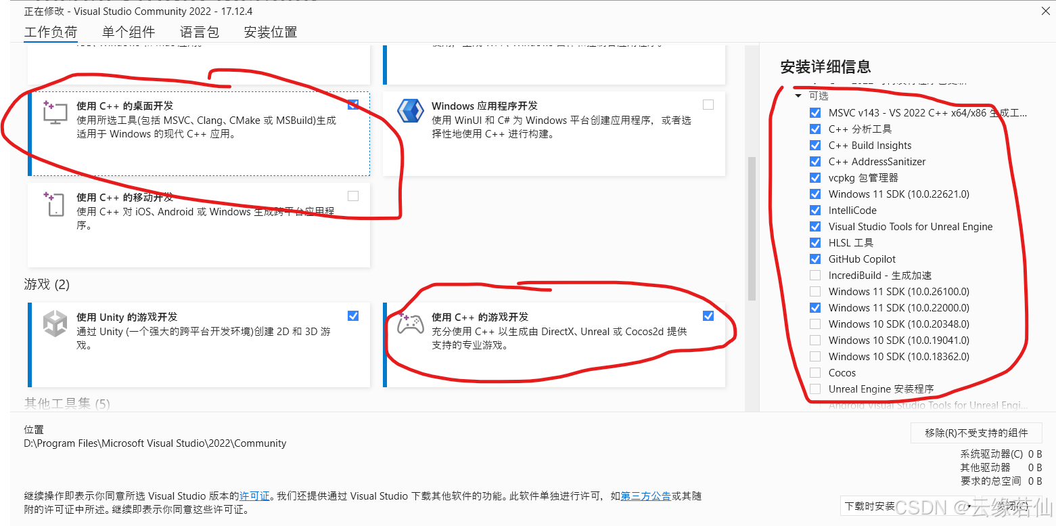Enable the Windows 应用程序开发 workload checkbox
Viewport: 1056px width, 526px height.
click(708, 105)
